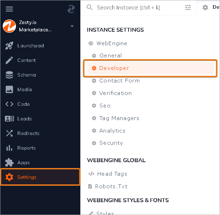The width and height of the screenshot is (220, 215).
Task: Click the Code brackets icon
Action: (9, 104)
